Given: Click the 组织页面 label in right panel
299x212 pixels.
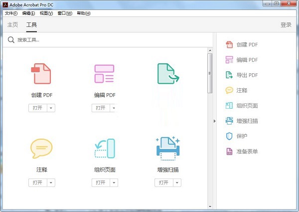Looking at the screenshot, I should click(x=247, y=106).
